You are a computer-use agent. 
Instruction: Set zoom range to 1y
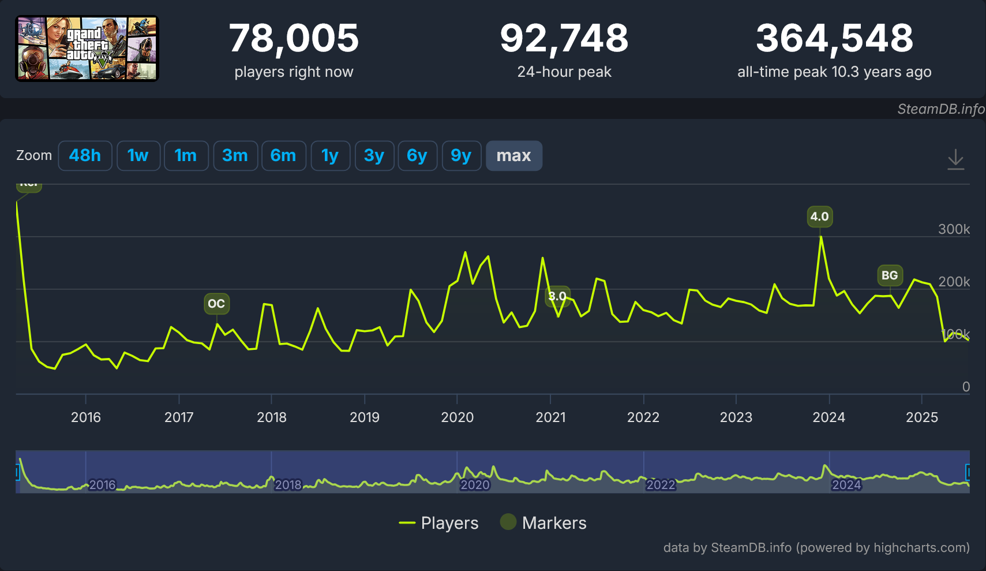[x=330, y=155]
